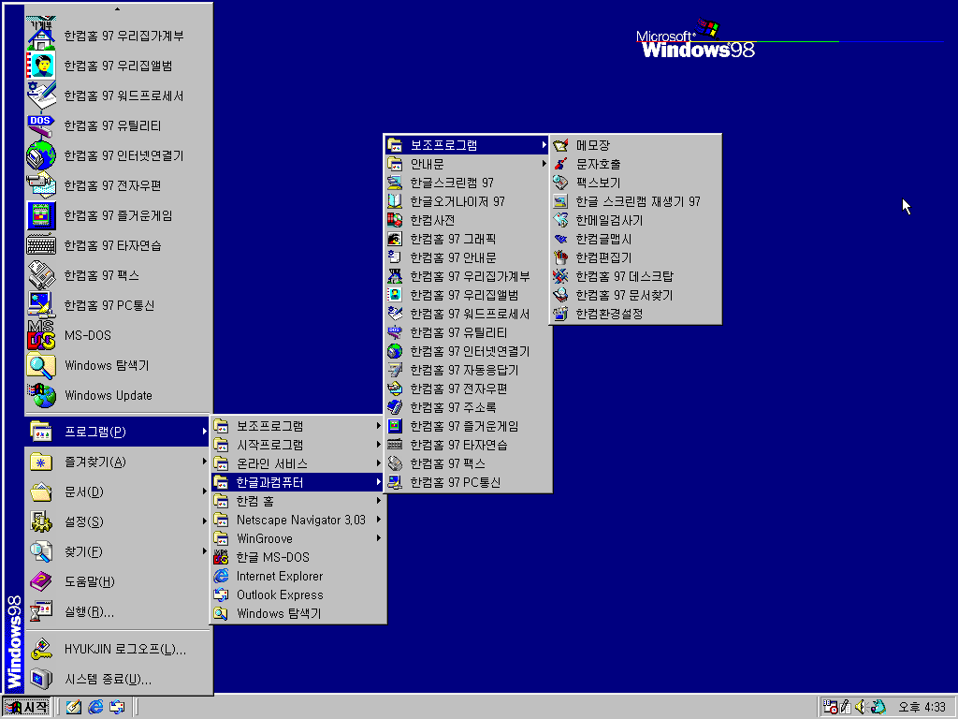Open 찾기(F) Start menu item

click(119, 551)
